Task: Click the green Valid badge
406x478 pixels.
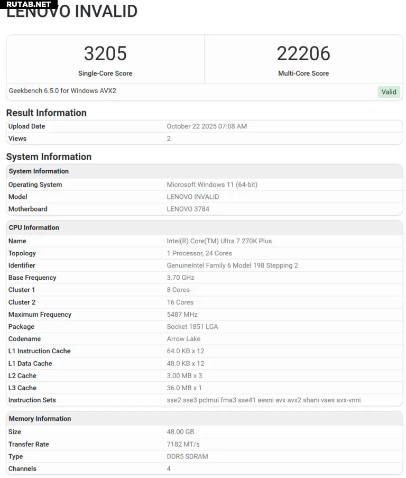Action: click(389, 92)
